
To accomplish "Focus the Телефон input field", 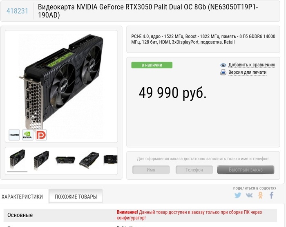I will tap(194, 170).
